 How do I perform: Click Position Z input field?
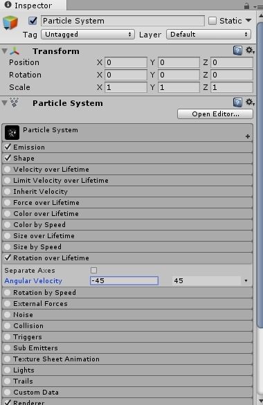(232, 62)
